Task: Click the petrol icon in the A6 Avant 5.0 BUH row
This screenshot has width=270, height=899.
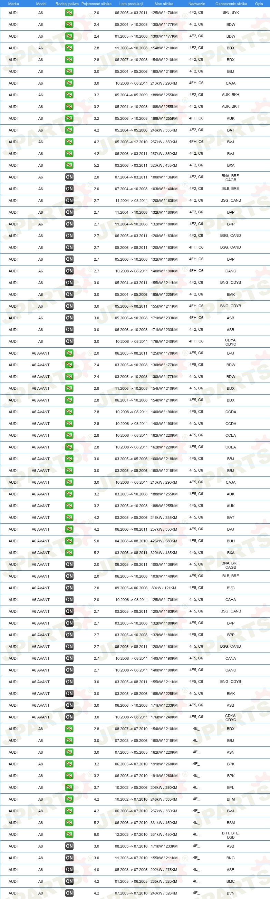Action: (69, 541)
